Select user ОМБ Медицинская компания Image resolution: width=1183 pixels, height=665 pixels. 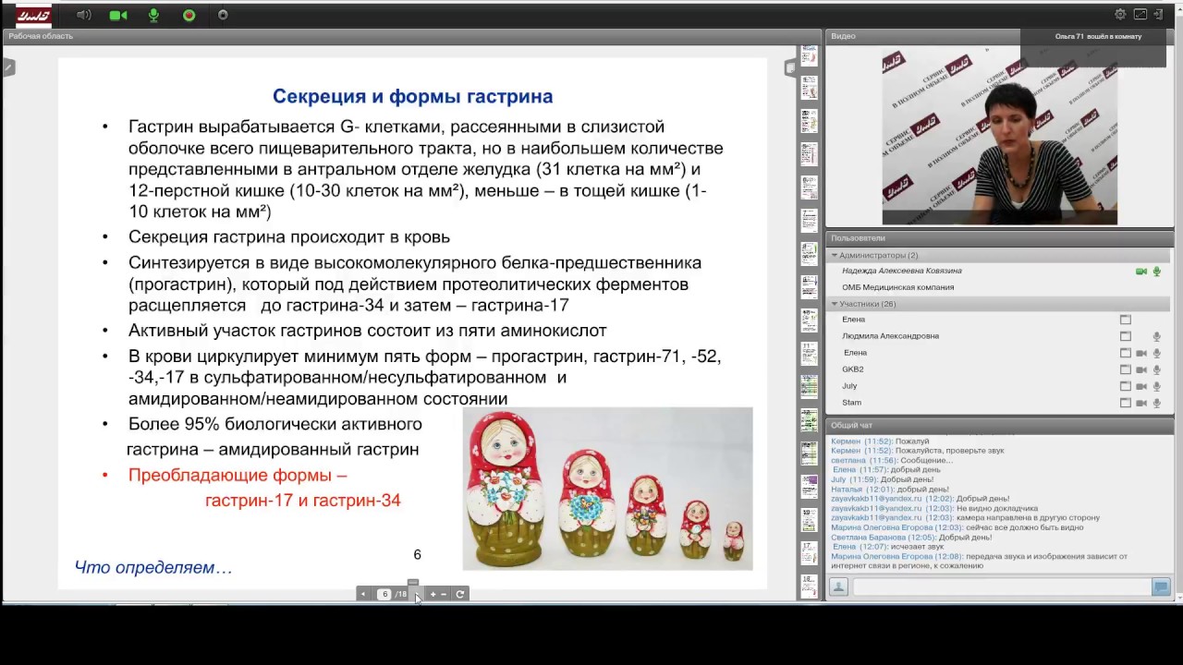[x=897, y=287]
